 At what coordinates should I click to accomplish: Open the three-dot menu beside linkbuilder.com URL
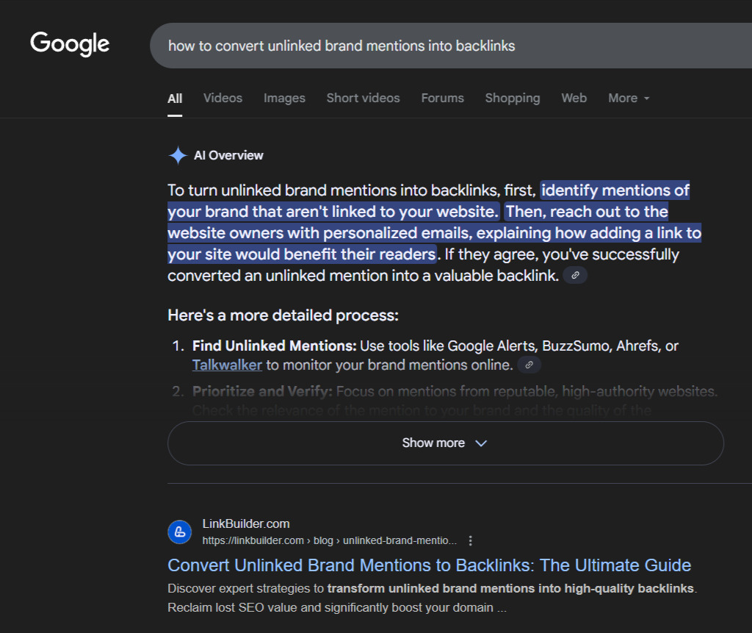pos(471,541)
